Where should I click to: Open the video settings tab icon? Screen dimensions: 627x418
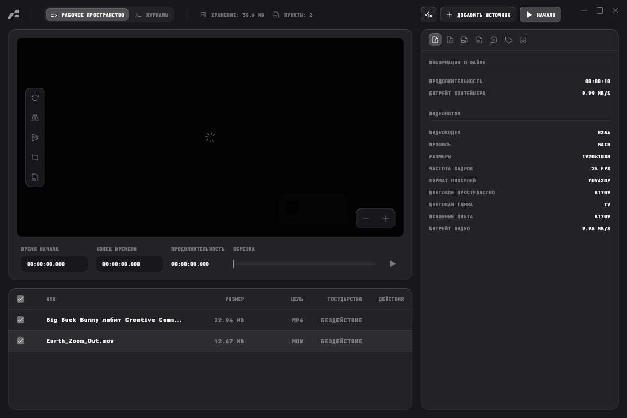(465, 40)
